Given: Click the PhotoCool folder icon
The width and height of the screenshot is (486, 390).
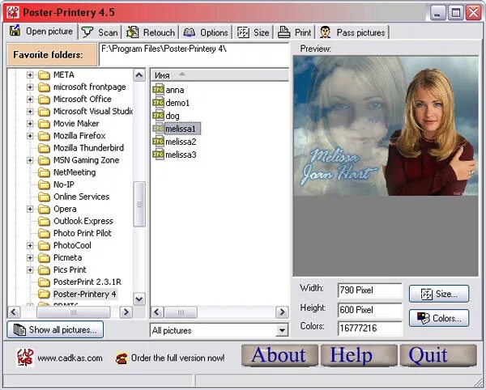Looking at the screenshot, I should coord(44,245).
